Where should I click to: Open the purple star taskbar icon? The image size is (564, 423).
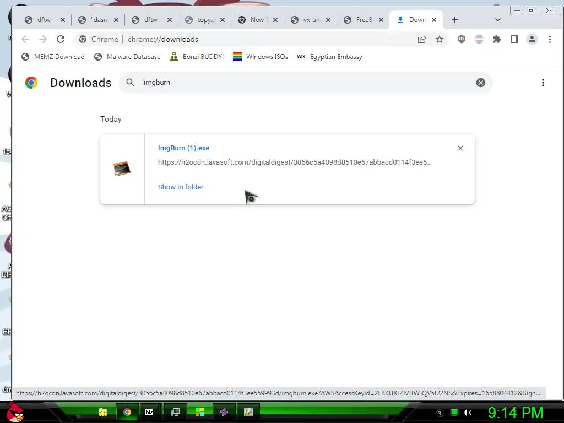point(224,412)
